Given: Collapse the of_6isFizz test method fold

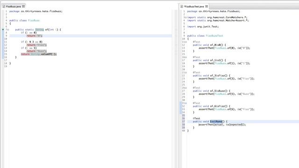Looking at the screenshot, I should (x=186, y=103).
